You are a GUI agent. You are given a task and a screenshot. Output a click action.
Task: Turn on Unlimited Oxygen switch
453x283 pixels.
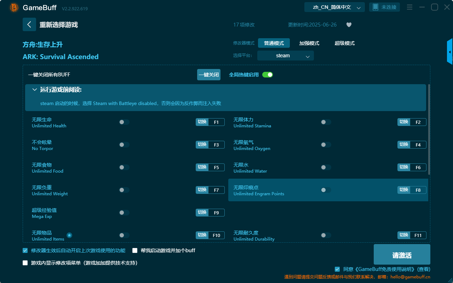(326, 145)
